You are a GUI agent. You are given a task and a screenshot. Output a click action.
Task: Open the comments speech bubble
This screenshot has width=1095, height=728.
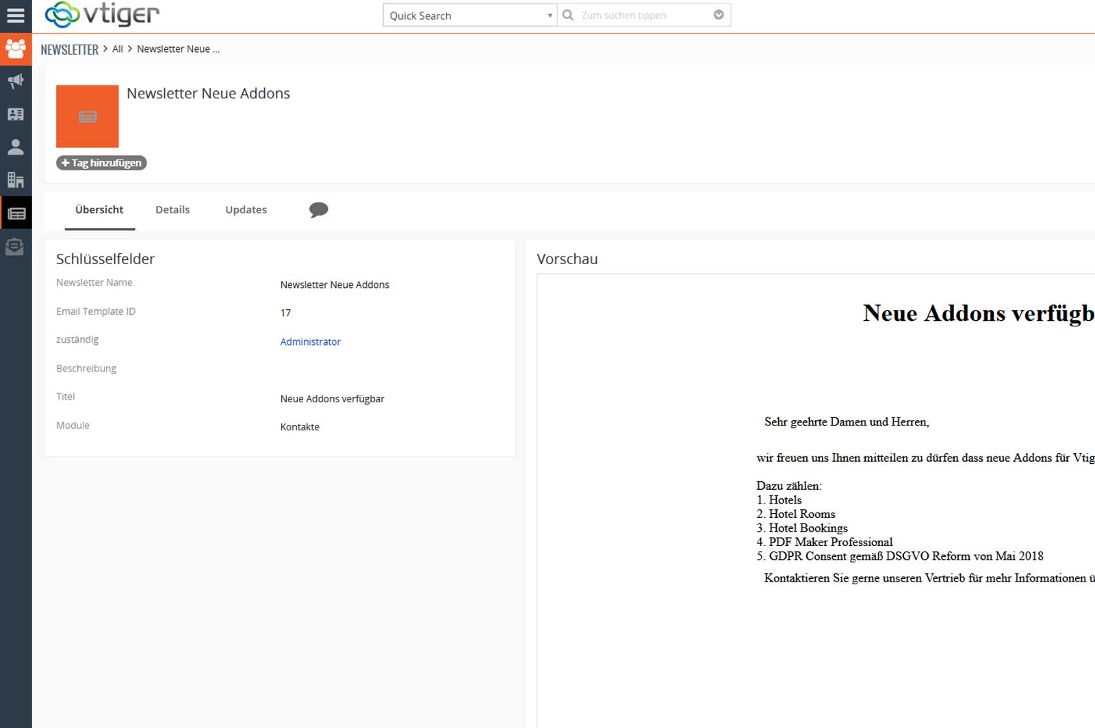pos(318,210)
